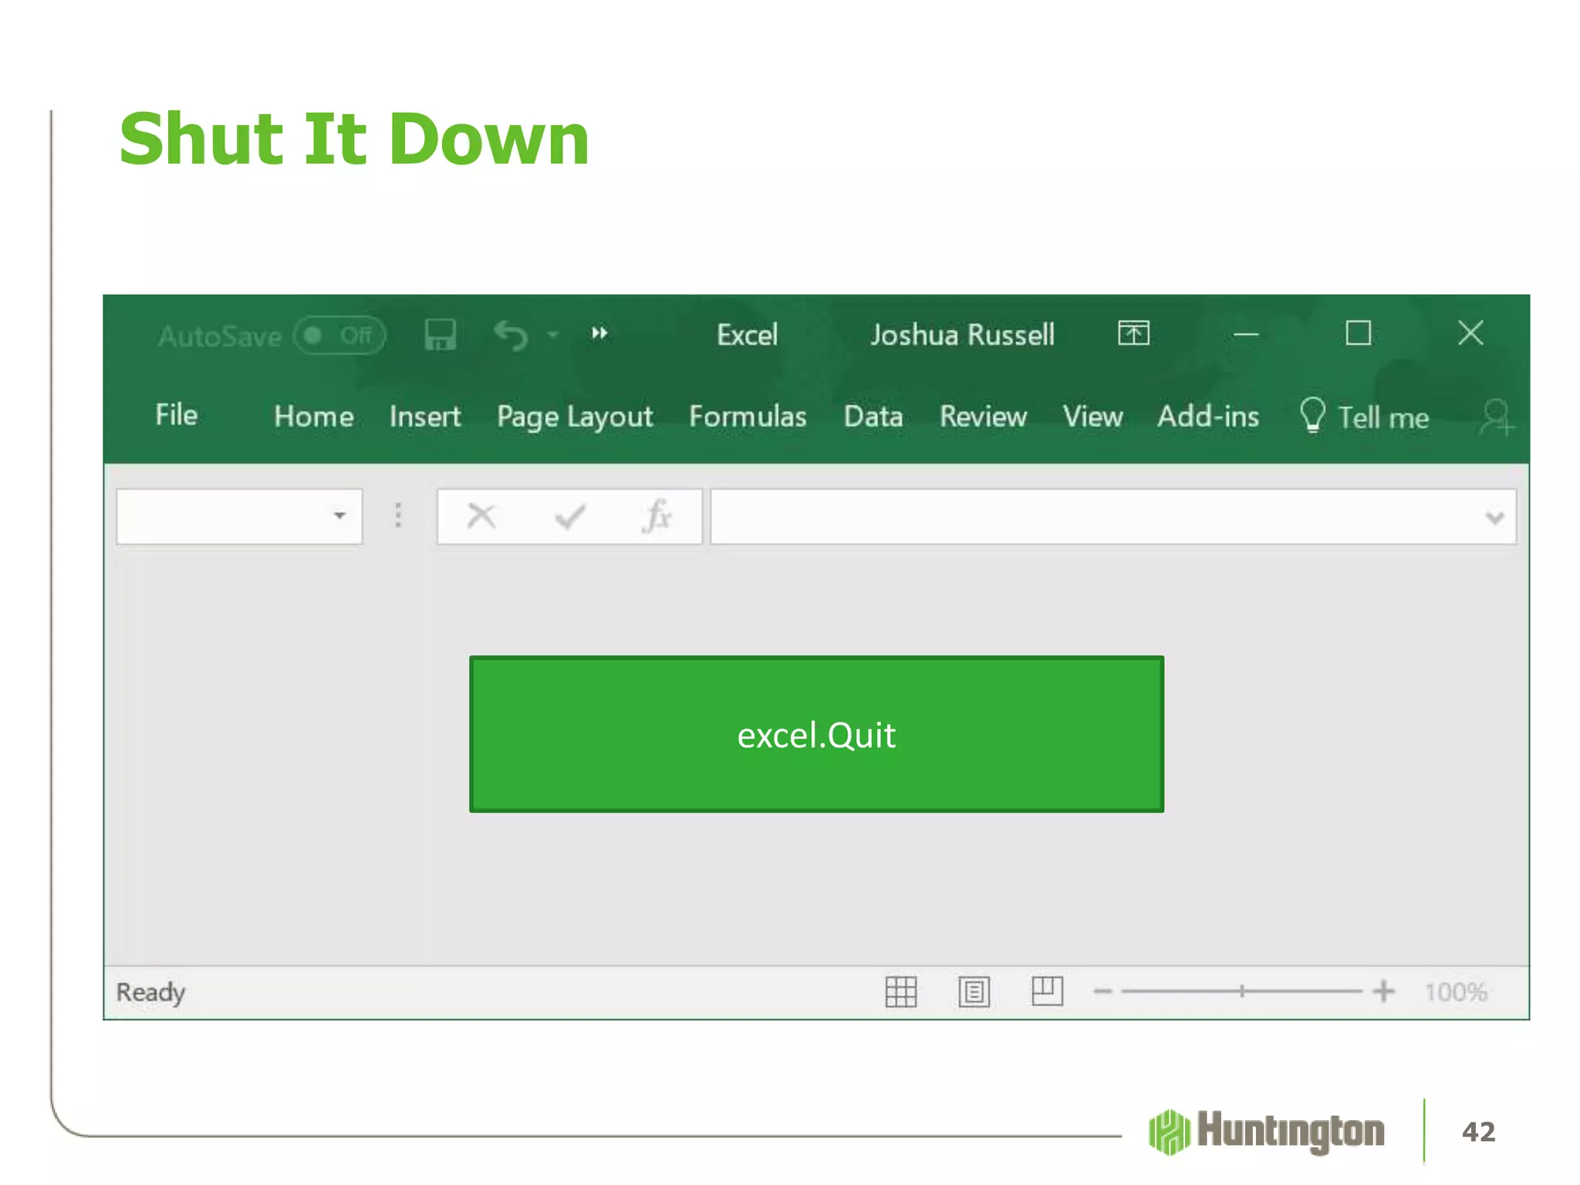The image size is (1580, 1185).
Task: Click the Save floppy disk icon
Action: (441, 335)
